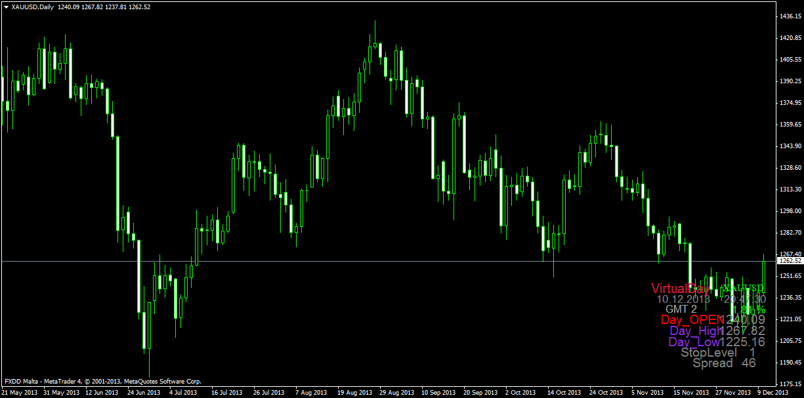Select the VirtualDay red text label
The width and height of the screenshot is (804, 398).
coord(680,289)
